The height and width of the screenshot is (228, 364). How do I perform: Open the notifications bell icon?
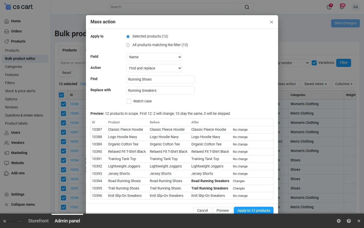(342, 7)
